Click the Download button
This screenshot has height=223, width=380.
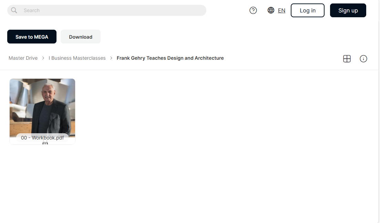click(81, 37)
